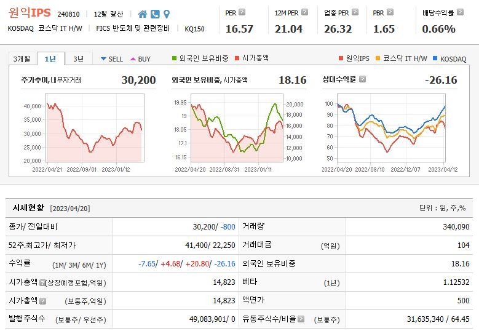
Task: Click the -800 change value
Action: [x=228, y=227]
